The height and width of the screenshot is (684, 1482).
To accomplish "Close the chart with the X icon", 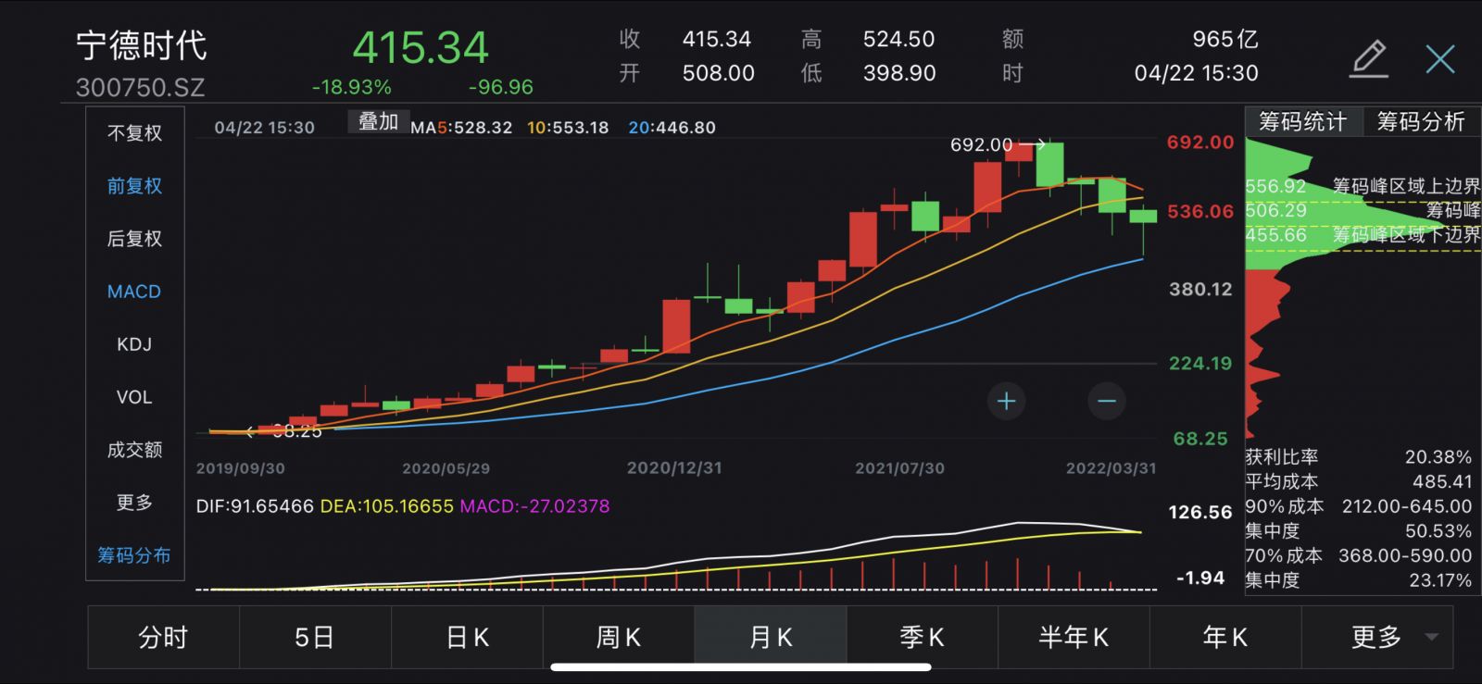I will [x=1440, y=59].
